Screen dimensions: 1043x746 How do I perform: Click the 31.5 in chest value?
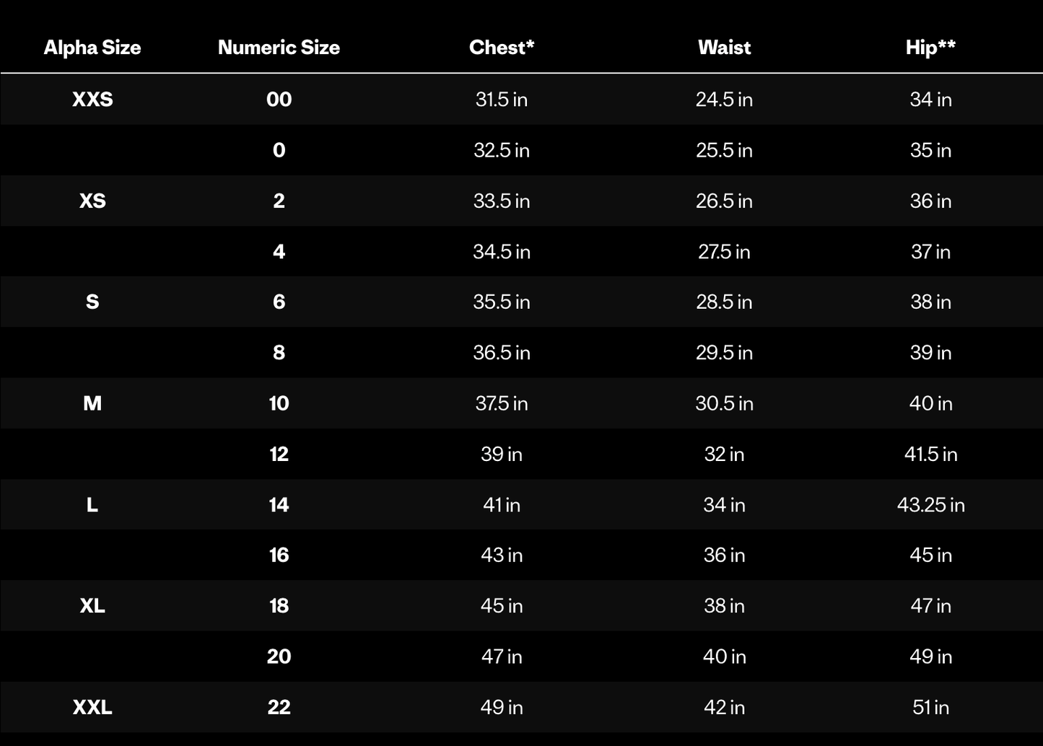point(502,100)
